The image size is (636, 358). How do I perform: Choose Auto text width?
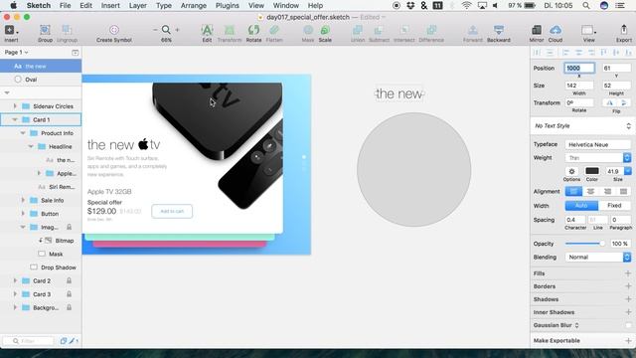pos(581,206)
